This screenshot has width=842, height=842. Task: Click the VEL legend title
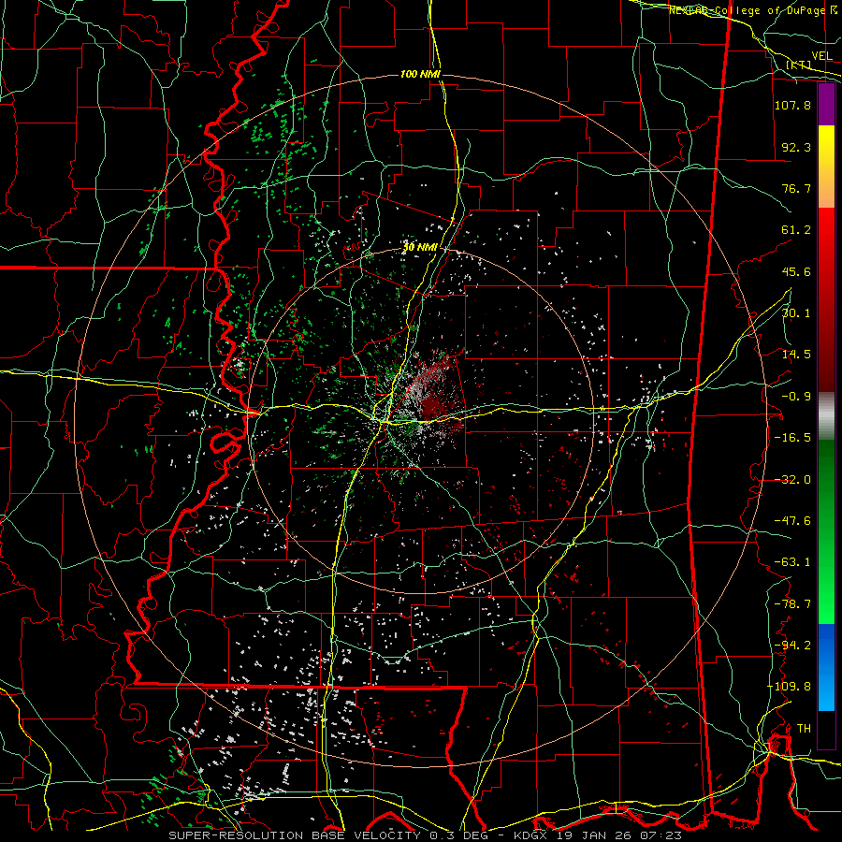821,56
